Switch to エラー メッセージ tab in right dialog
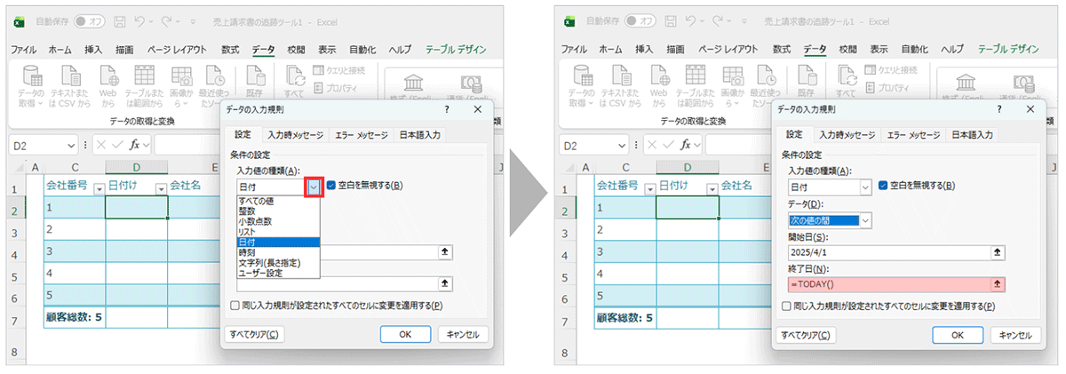Image resolution: width=1066 pixels, height=374 pixels. click(x=912, y=135)
